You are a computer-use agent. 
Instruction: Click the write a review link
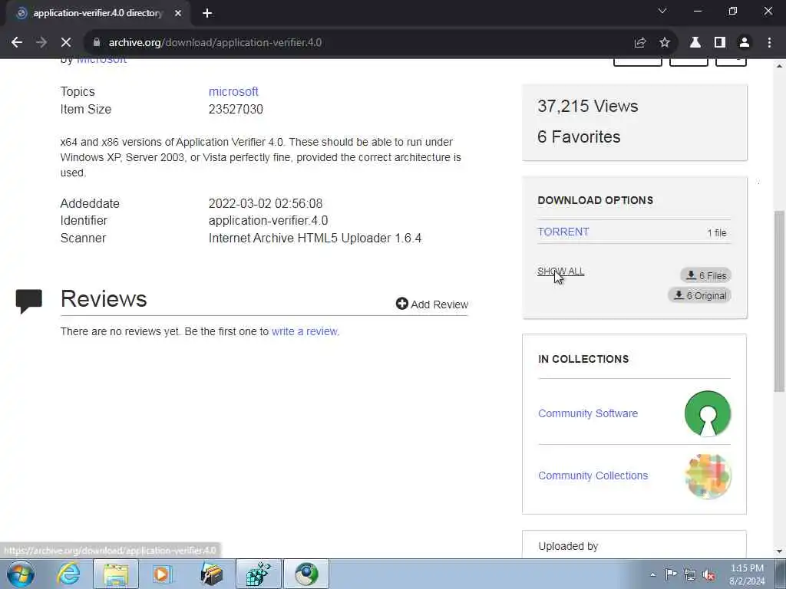tap(305, 331)
